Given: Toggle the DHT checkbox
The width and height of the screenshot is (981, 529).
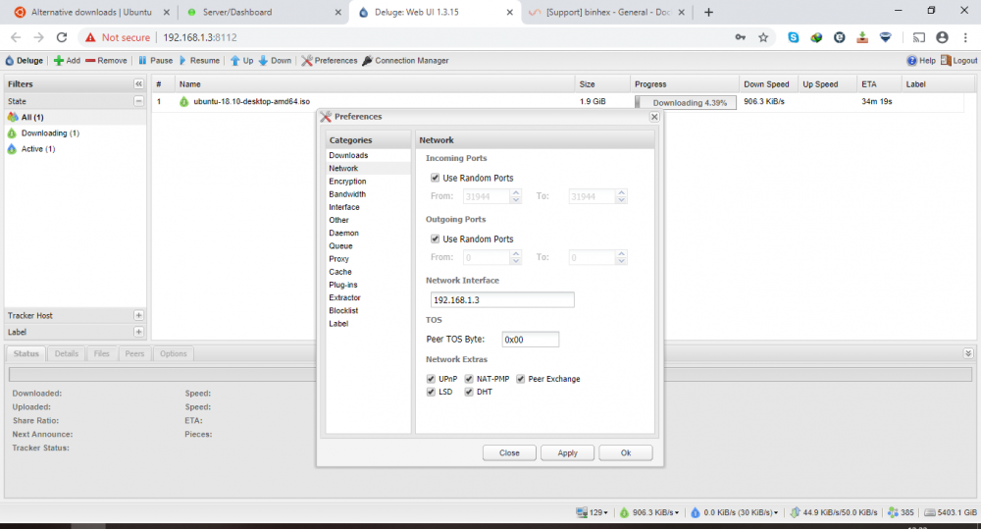Looking at the screenshot, I should click(469, 392).
